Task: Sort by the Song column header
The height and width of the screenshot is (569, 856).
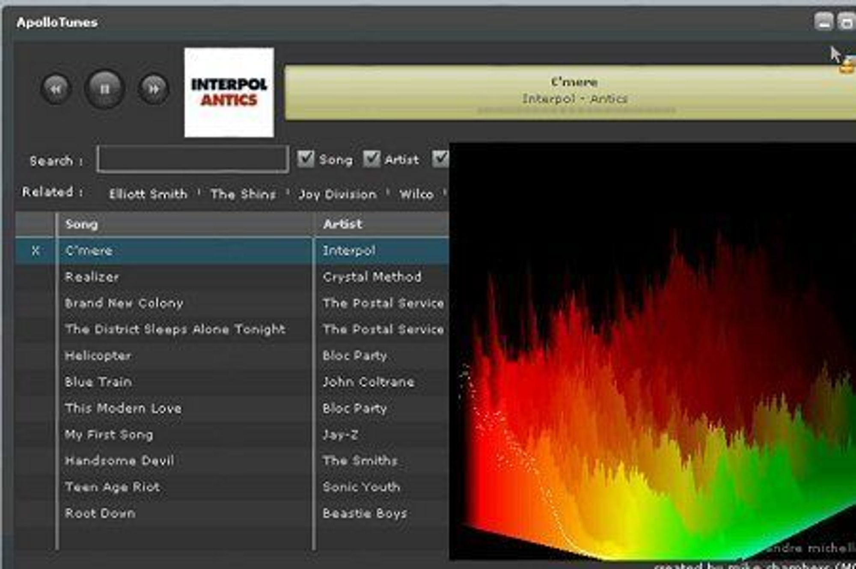Action: (x=184, y=224)
